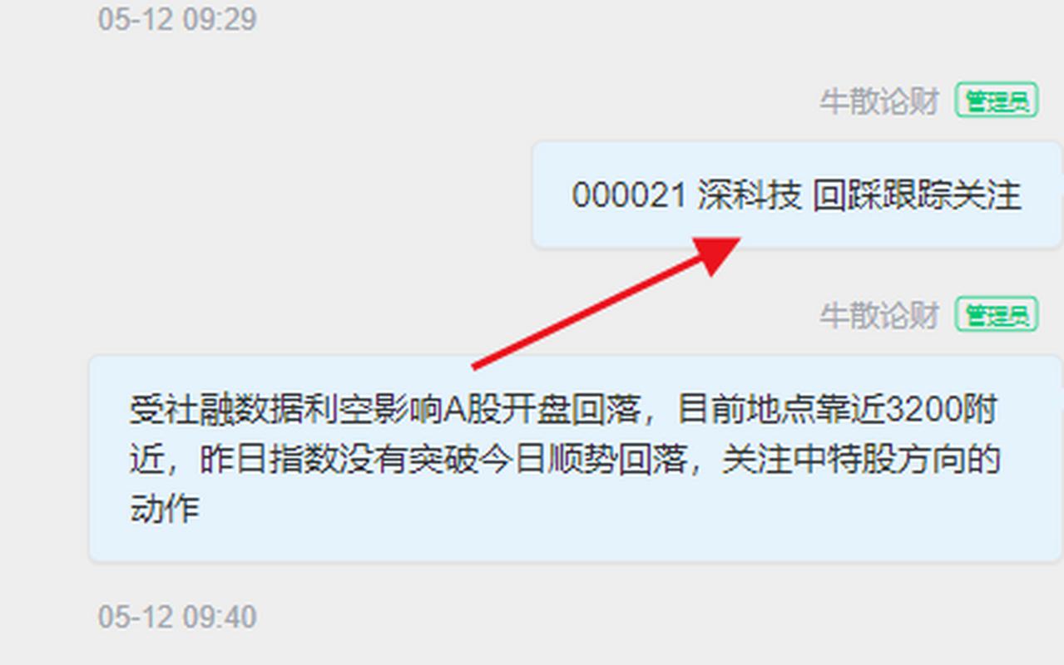This screenshot has height=665, width=1064.
Task: Click the 深科技 stock name
Action: coord(750,196)
